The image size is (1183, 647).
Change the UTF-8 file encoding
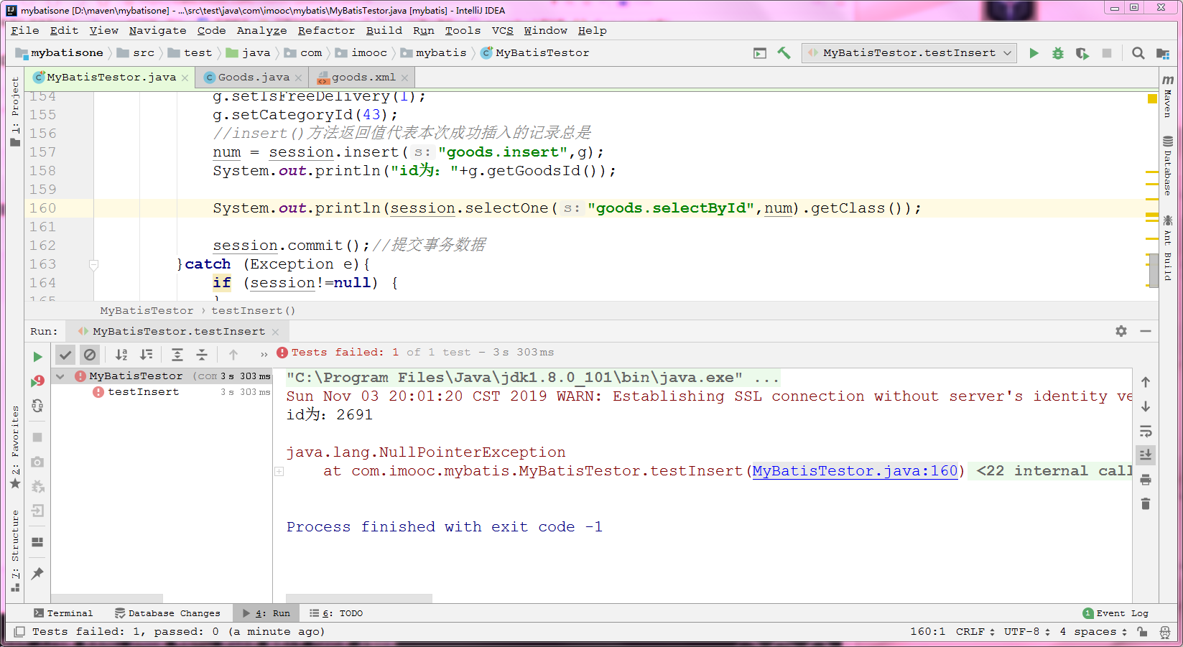1027,632
